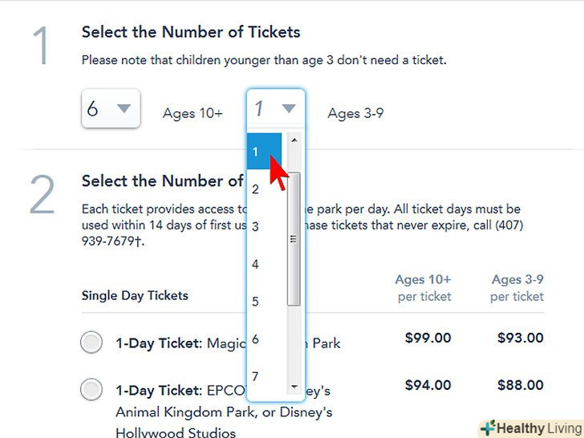Click the Ages 3-9 per ticket column header
This screenshot has width=584, height=438.
(x=517, y=288)
